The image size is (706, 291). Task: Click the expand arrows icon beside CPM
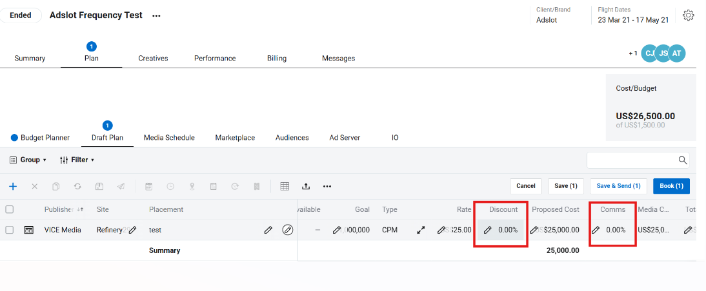coord(421,230)
